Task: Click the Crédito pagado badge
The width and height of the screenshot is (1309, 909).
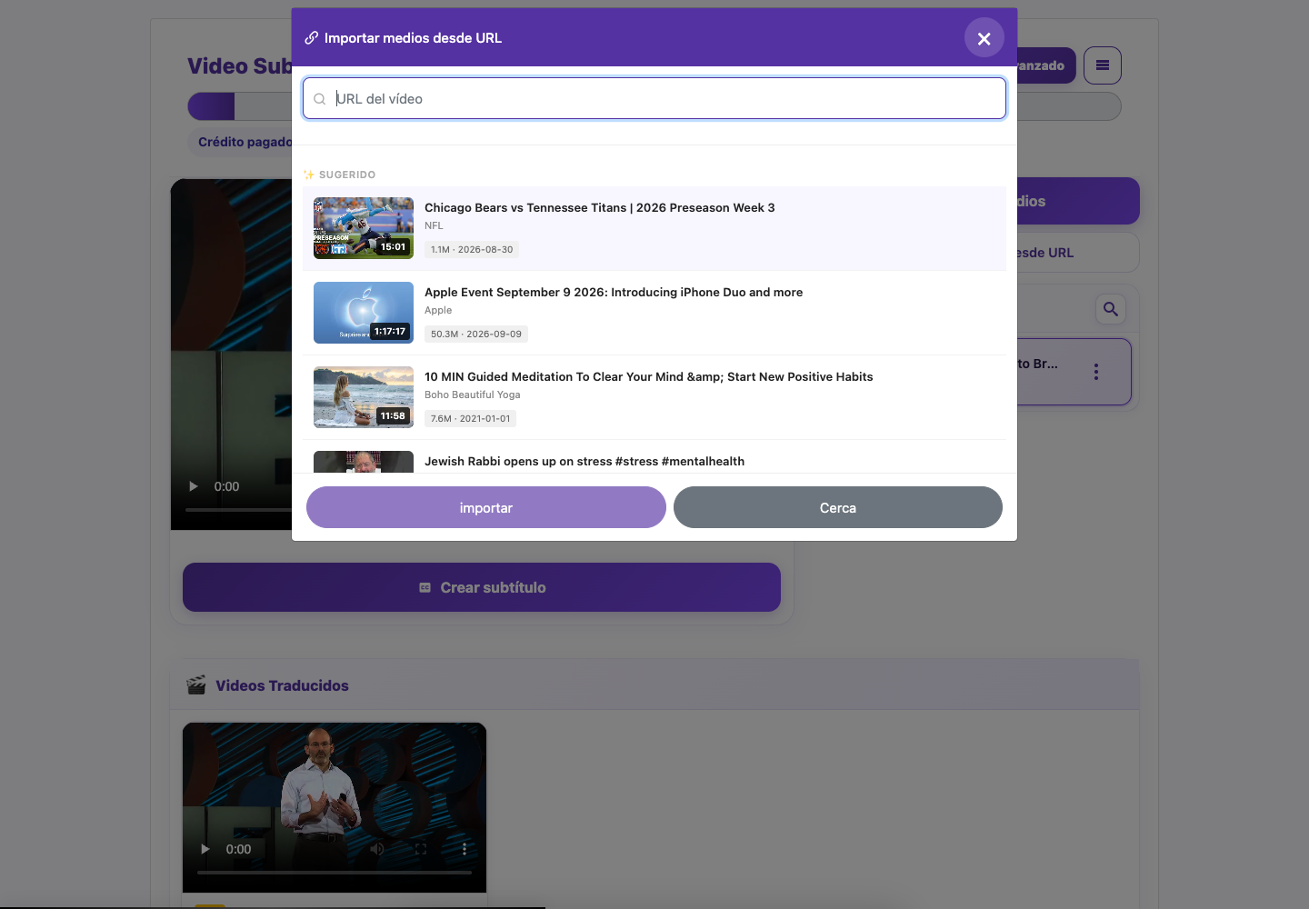Action: point(239,143)
